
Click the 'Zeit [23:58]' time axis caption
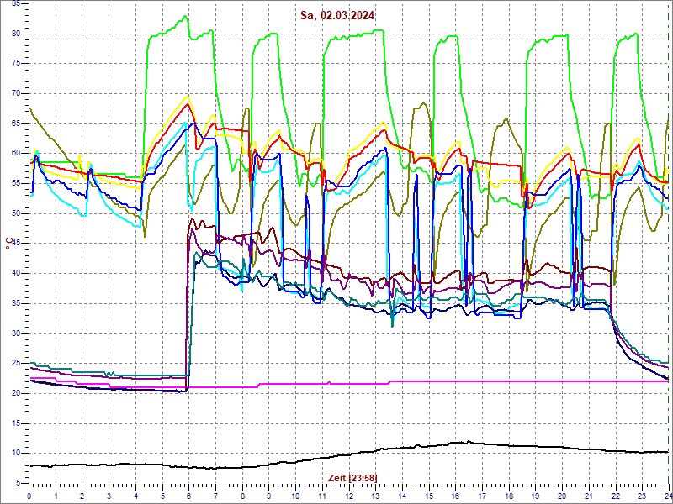click(x=352, y=478)
